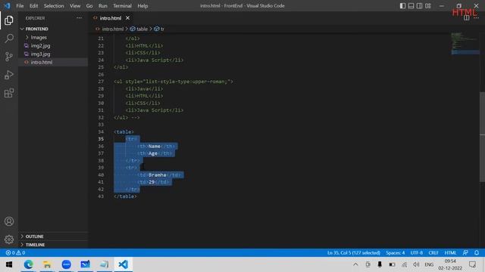
Task: Click the Bramha text on line 40
Action: [157, 175]
